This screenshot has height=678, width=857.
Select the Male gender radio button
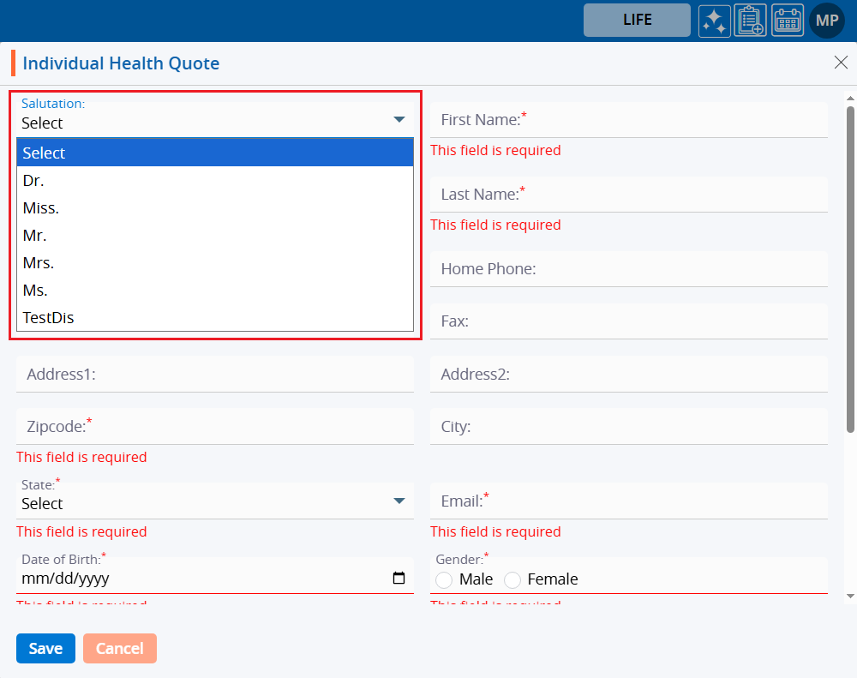click(x=444, y=580)
